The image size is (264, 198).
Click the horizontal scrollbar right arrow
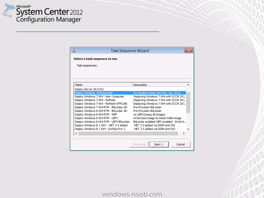pyautogui.click(x=184, y=133)
